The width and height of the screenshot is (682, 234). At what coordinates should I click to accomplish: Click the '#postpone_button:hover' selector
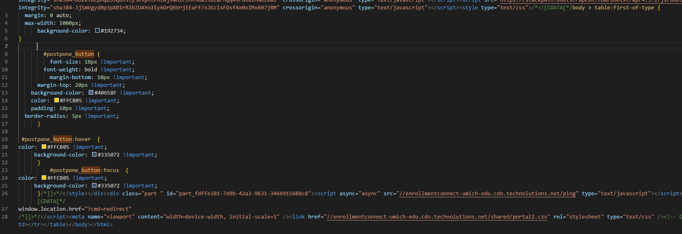coord(56,139)
